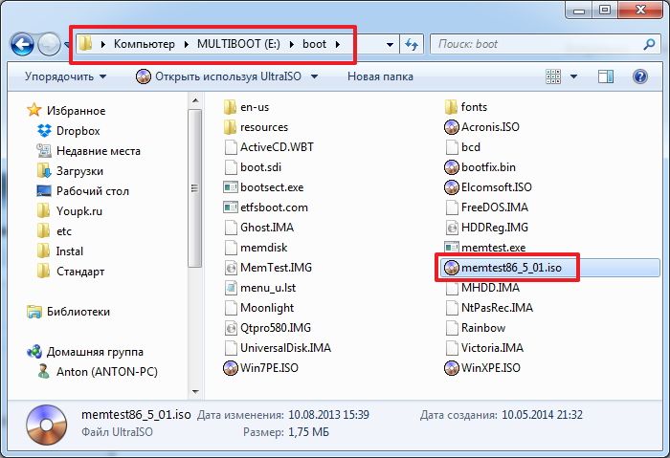Viewport: 670px width, 458px height.
Task: Click the refresh button beside address bar
Action: tap(412, 44)
